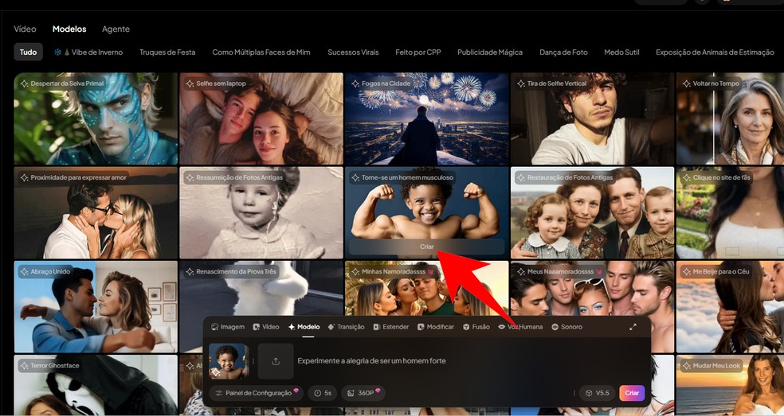Switch creation panel to Imagem mode
This screenshot has height=416, width=784.
click(228, 327)
